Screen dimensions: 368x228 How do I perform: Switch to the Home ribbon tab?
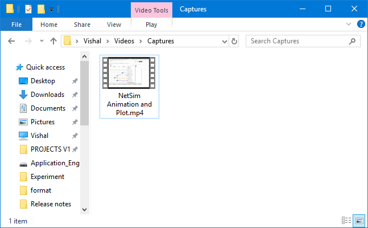click(x=49, y=25)
